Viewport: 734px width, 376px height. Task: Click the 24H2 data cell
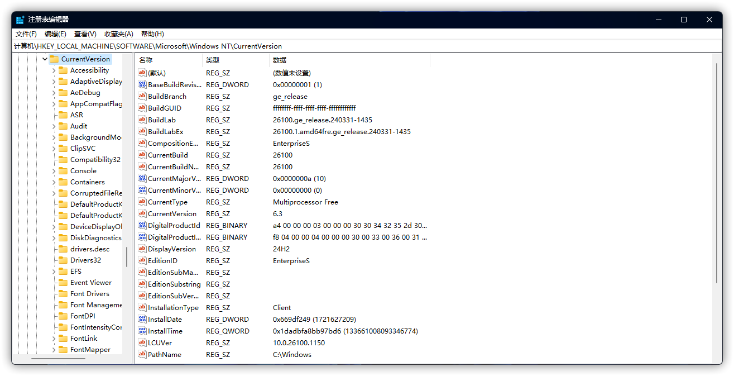(281, 249)
